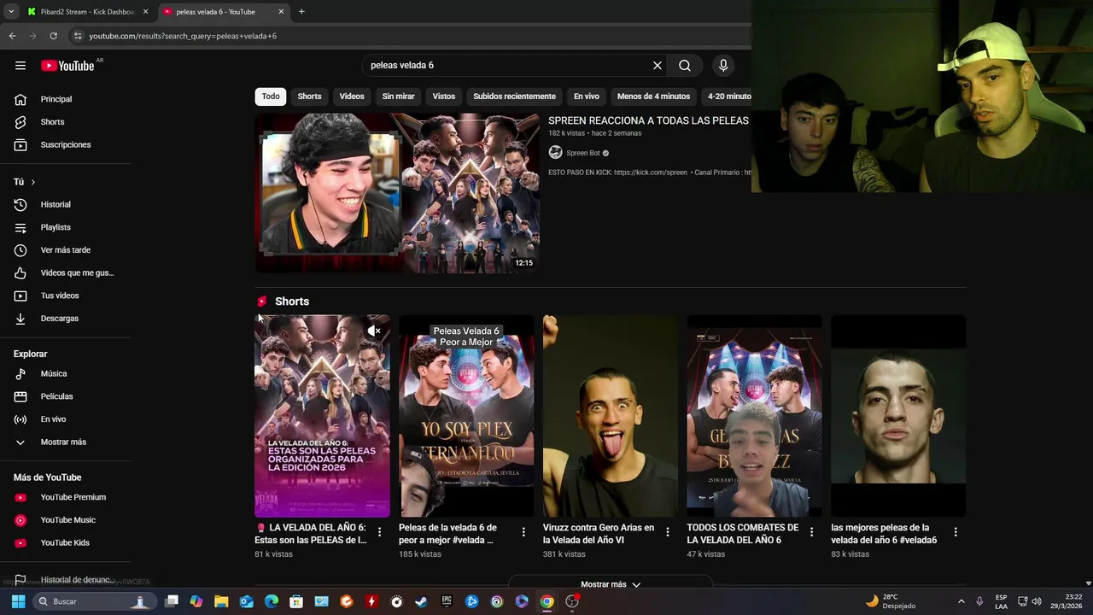Select the Todo filter chip
Image resolution: width=1093 pixels, height=615 pixels.
click(x=271, y=97)
